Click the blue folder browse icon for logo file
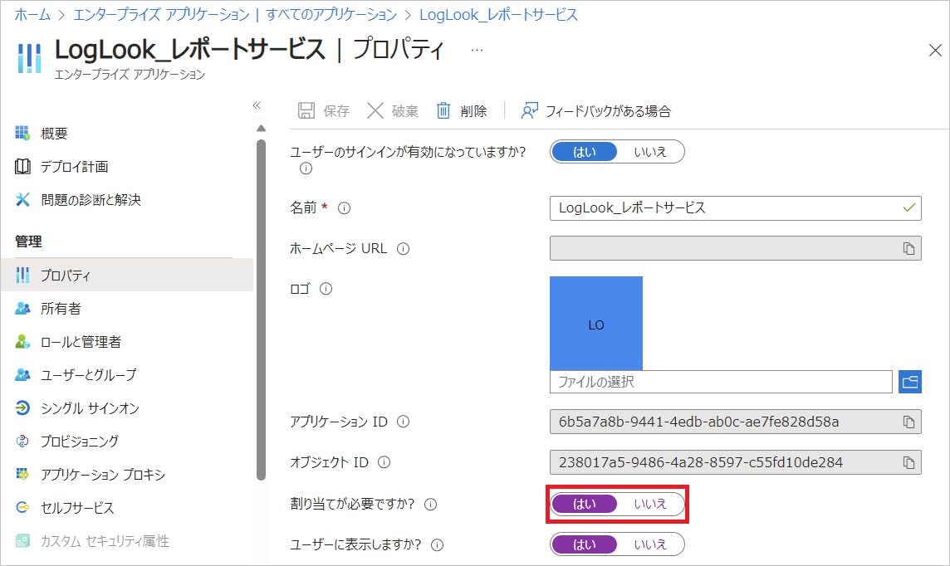Screen dimensions: 950x566 click(x=910, y=382)
